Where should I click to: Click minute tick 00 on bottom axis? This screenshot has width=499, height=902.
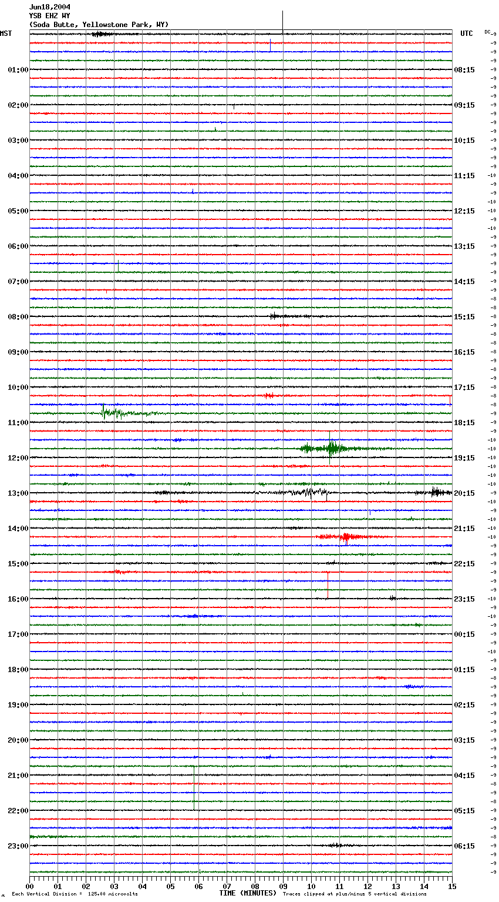click(x=30, y=886)
